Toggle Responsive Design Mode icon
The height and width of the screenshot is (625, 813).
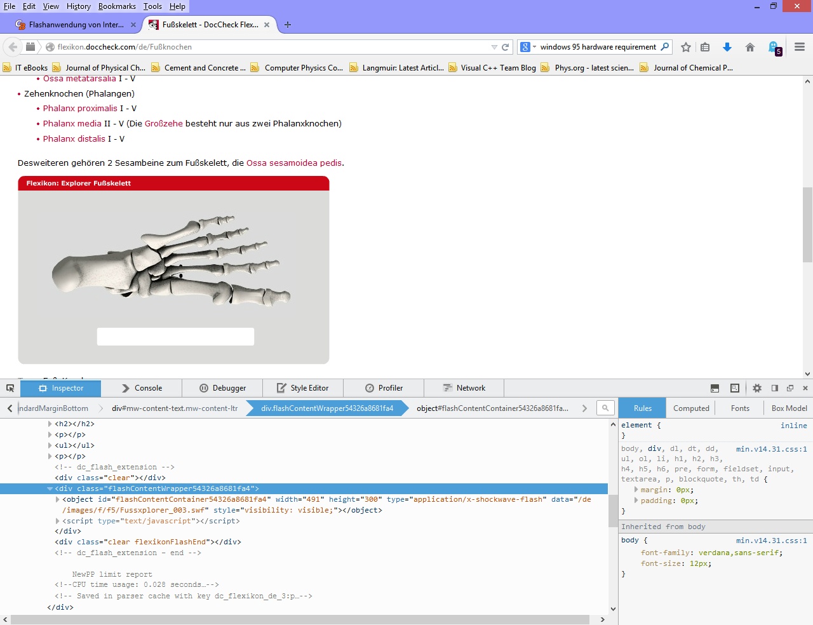[x=735, y=388]
